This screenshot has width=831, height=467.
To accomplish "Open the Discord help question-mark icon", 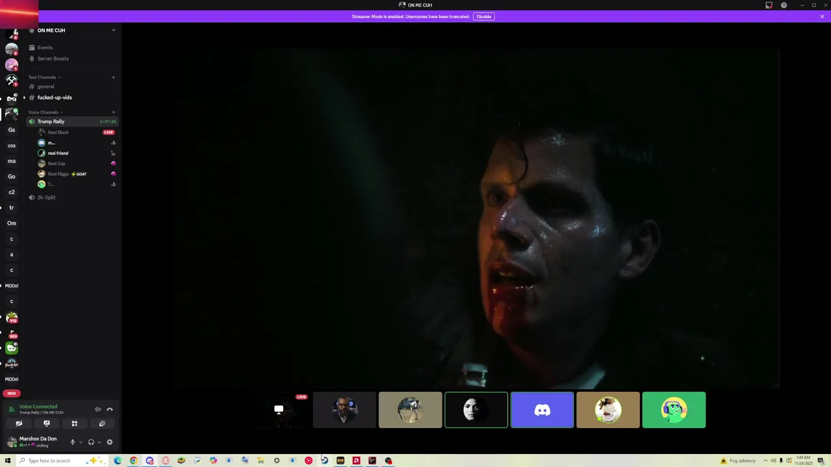I will [x=784, y=5].
